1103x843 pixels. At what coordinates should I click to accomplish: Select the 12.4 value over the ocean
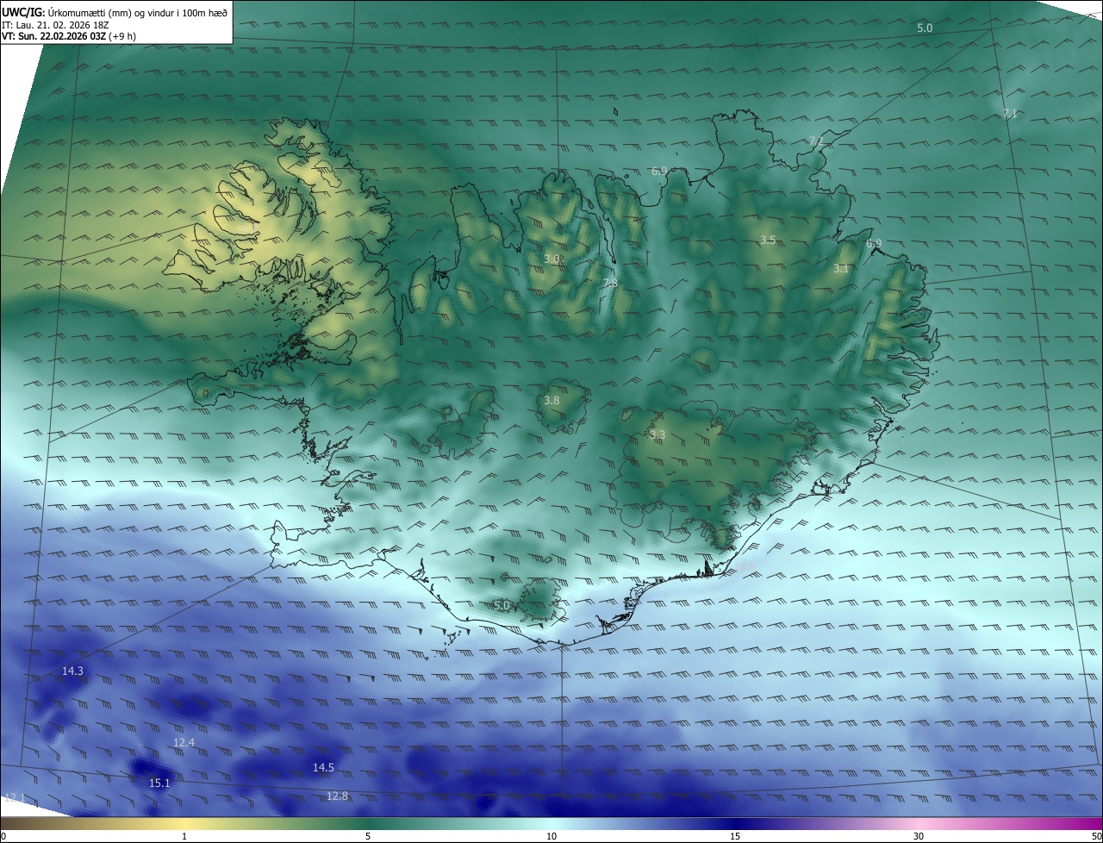(x=184, y=742)
